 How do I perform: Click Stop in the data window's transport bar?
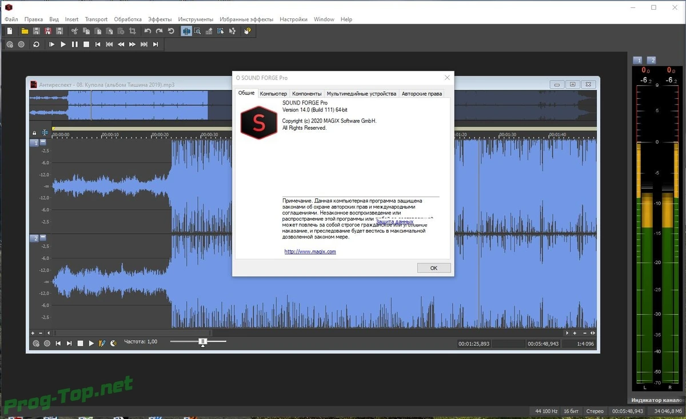81,343
